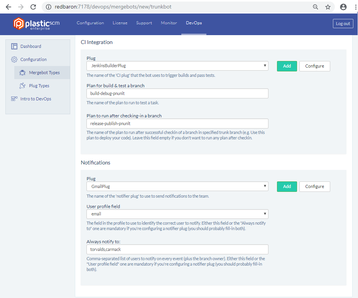The image size is (358, 298).
Task: Open the Configuration top menu
Action: pos(90,23)
